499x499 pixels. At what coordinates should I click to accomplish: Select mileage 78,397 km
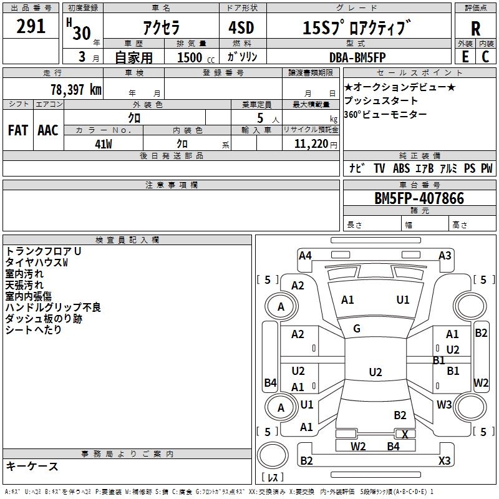pos(76,89)
